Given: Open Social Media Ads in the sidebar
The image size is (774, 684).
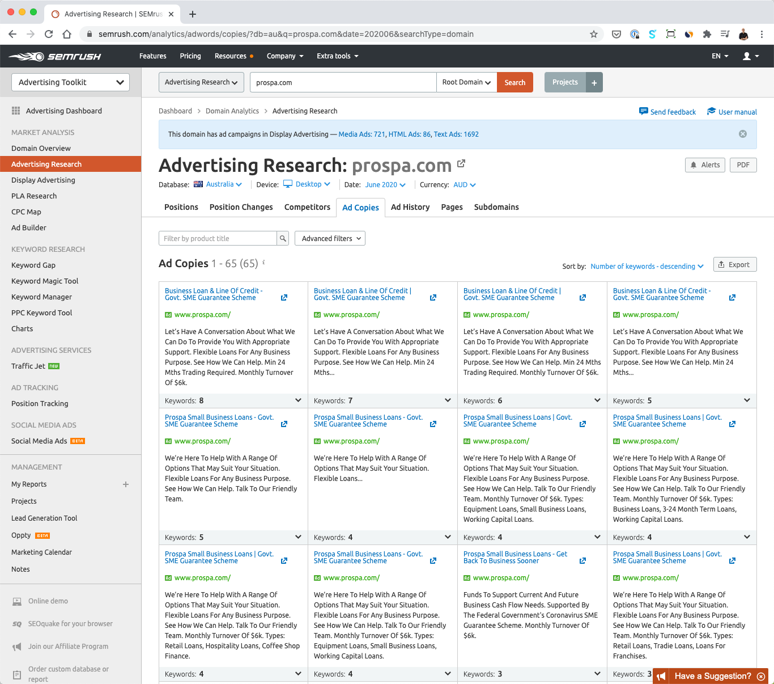Looking at the screenshot, I should (39, 441).
